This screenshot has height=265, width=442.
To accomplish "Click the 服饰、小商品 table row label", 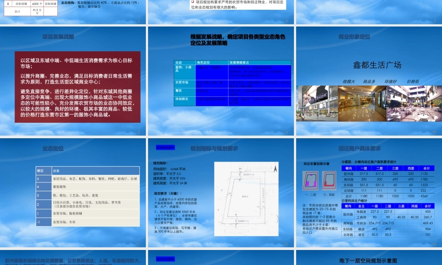I will click(x=185, y=72).
